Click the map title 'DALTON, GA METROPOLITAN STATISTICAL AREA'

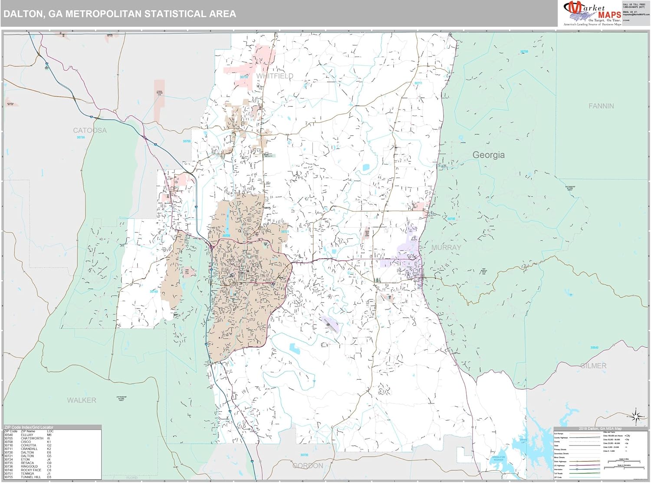[x=120, y=14]
